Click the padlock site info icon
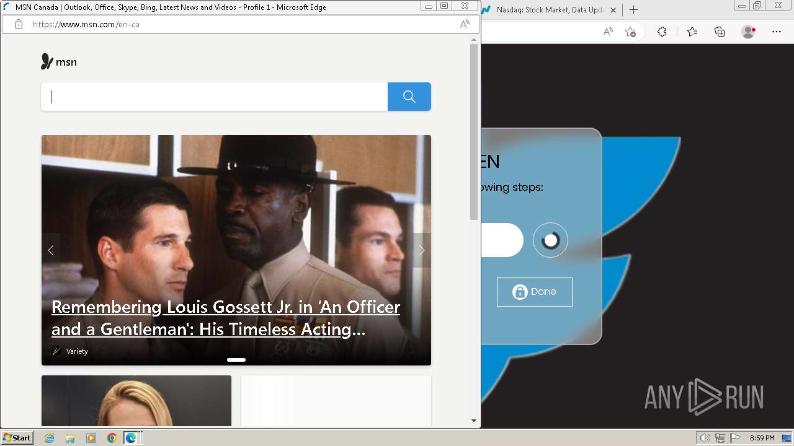Screen dimensions: 794x446 coord(19,24)
